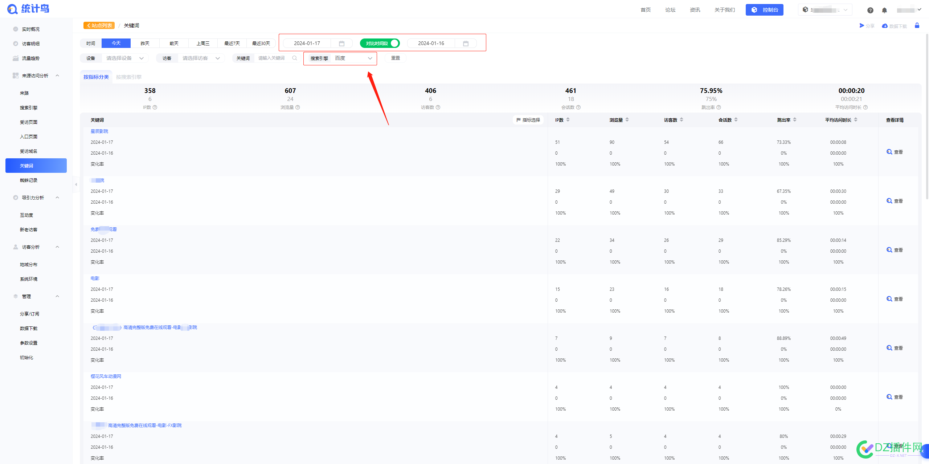Click the lock icon at top right

point(917,25)
